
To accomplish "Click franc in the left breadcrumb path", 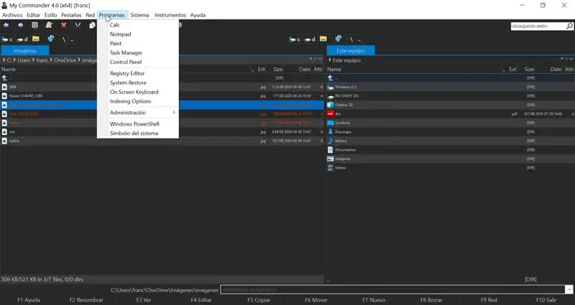I will click(x=42, y=60).
